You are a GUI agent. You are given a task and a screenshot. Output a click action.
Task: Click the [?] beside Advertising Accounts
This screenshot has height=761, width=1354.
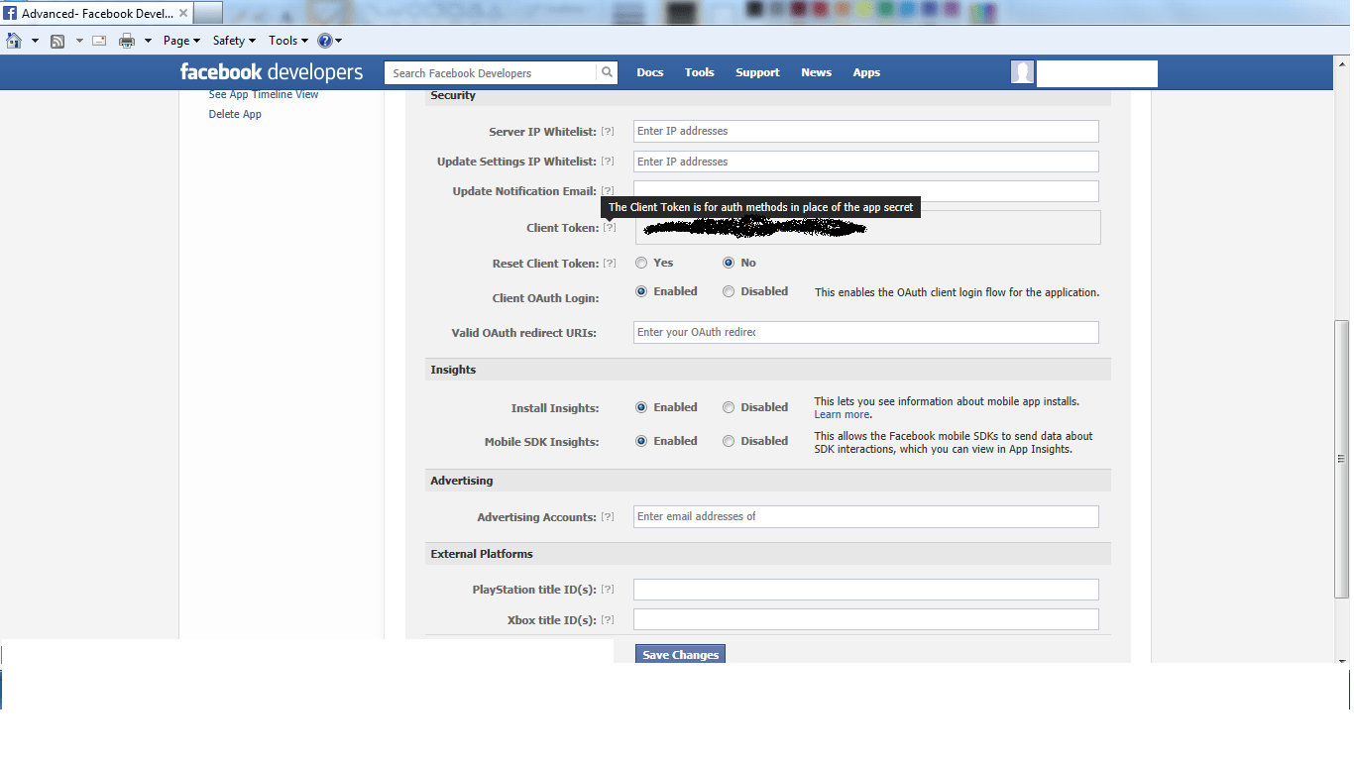coord(608,516)
